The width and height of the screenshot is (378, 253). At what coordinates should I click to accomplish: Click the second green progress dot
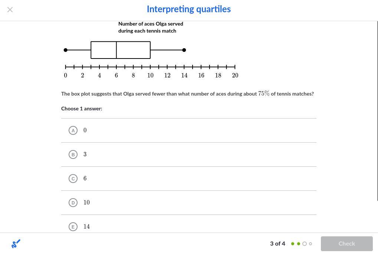click(x=299, y=244)
